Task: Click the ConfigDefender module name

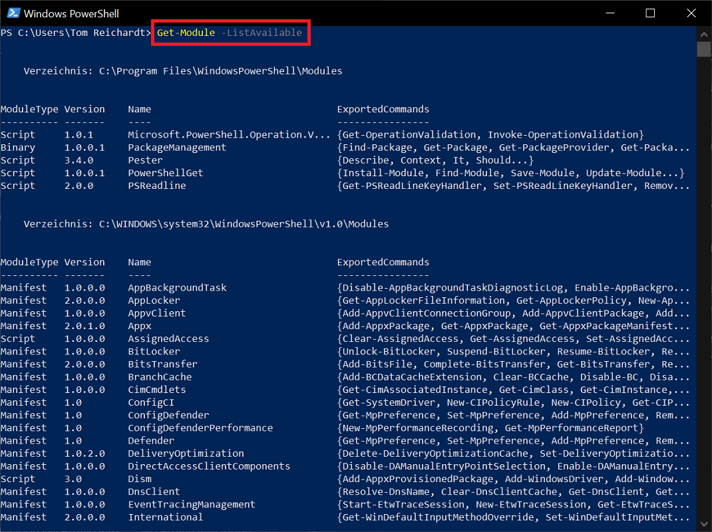Action: pos(168,415)
